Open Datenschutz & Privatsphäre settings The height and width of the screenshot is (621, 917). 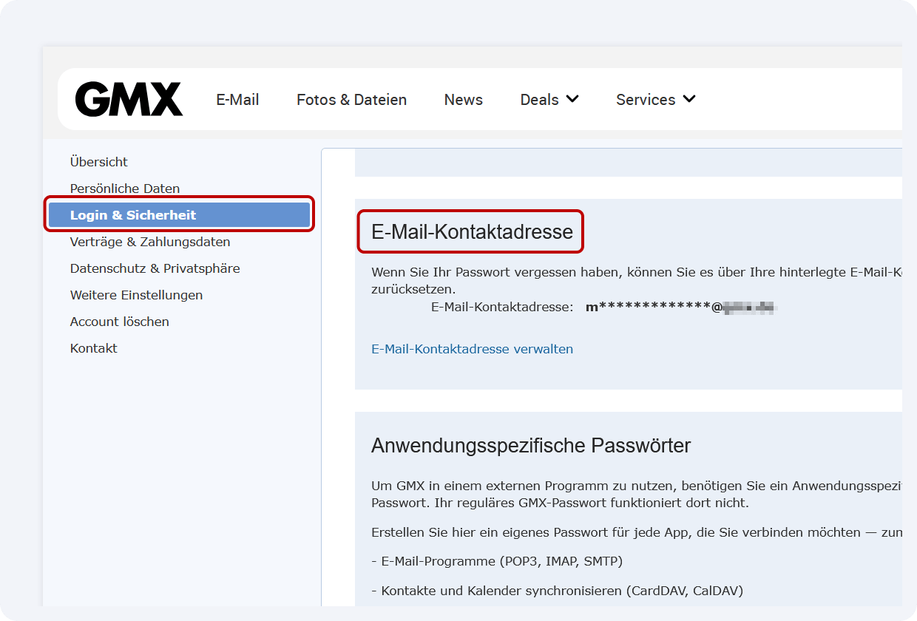pyautogui.click(x=155, y=268)
